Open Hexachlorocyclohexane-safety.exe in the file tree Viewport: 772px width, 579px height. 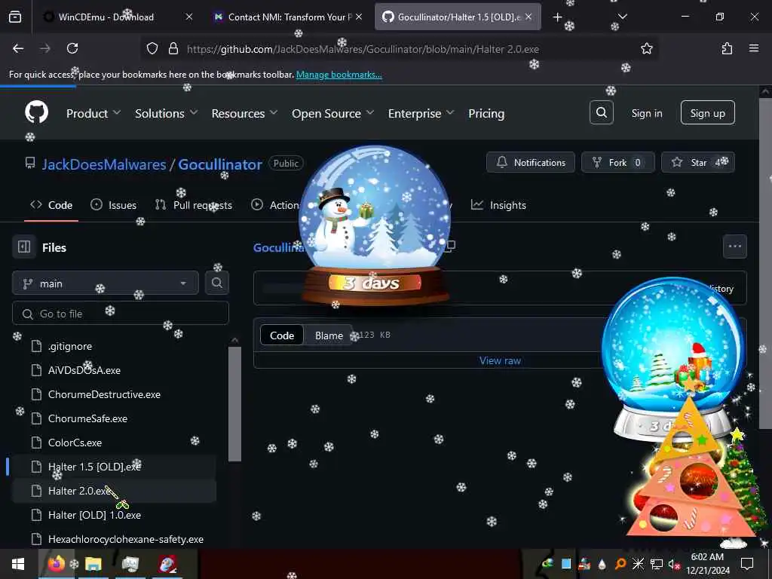click(126, 539)
